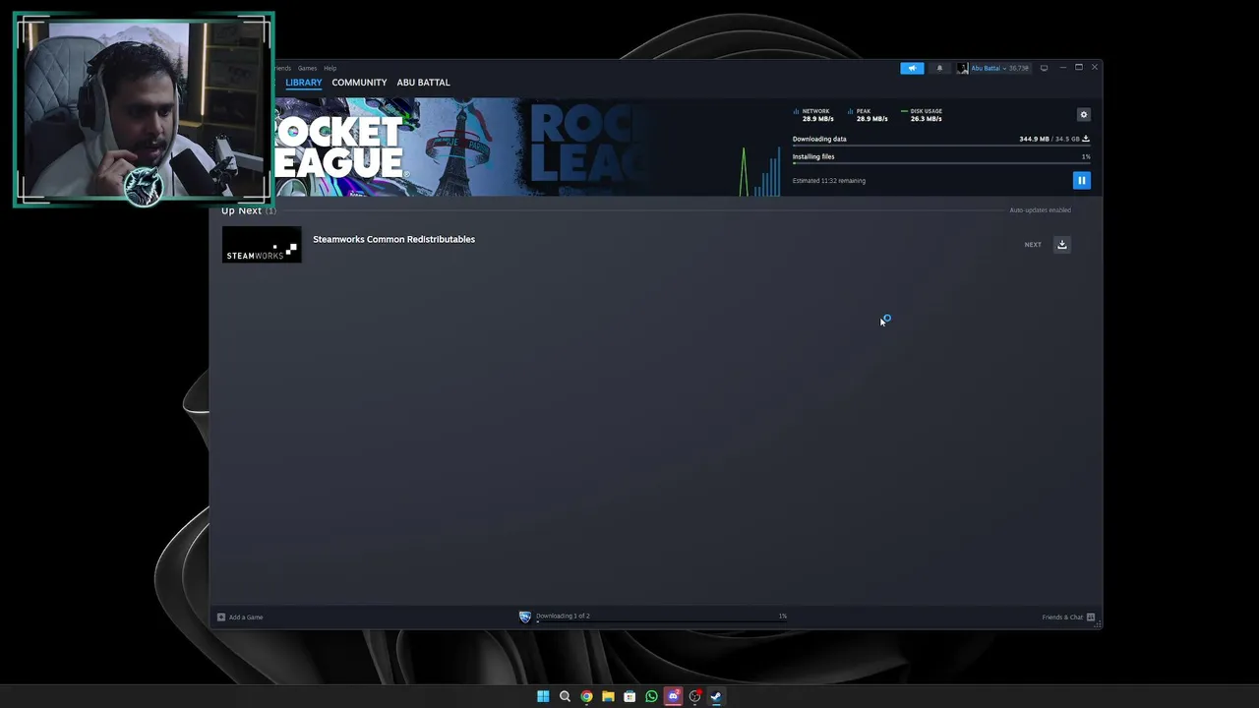Click the Installing files progress bar
Viewport: 1259px width, 708px height.
(x=940, y=163)
